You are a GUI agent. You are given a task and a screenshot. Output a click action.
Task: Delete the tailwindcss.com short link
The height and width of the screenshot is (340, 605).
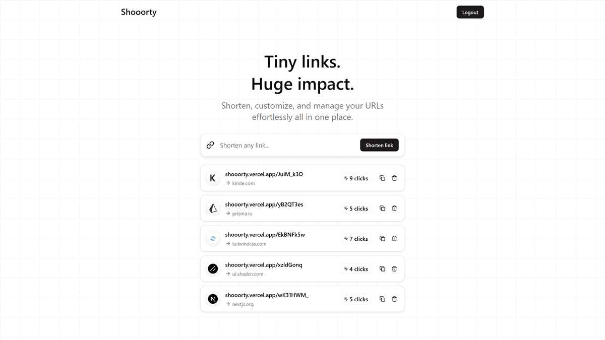pos(394,239)
